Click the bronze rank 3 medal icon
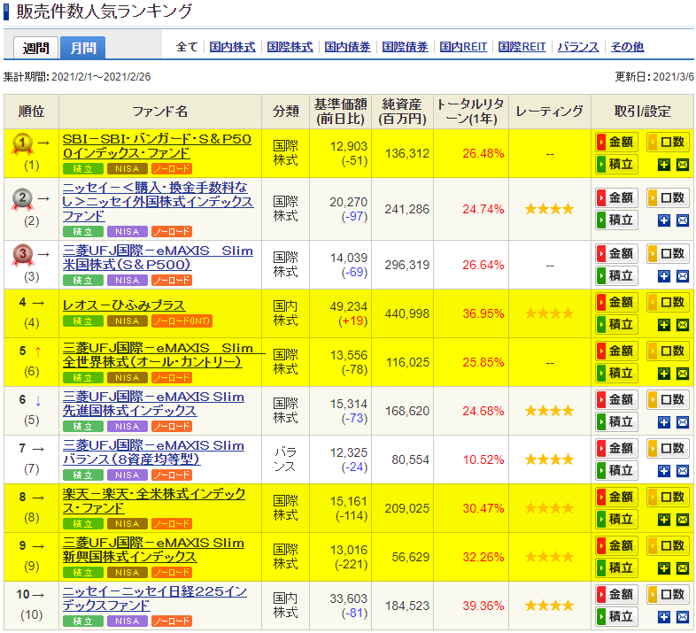Viewport: 696px width, 633px height. 23,255
